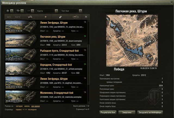Viewport: 174px width, 118px height.
Task: Toggle flag on Линия Зигфрида 18.08.2014 replay
Action: pos(85,22)
